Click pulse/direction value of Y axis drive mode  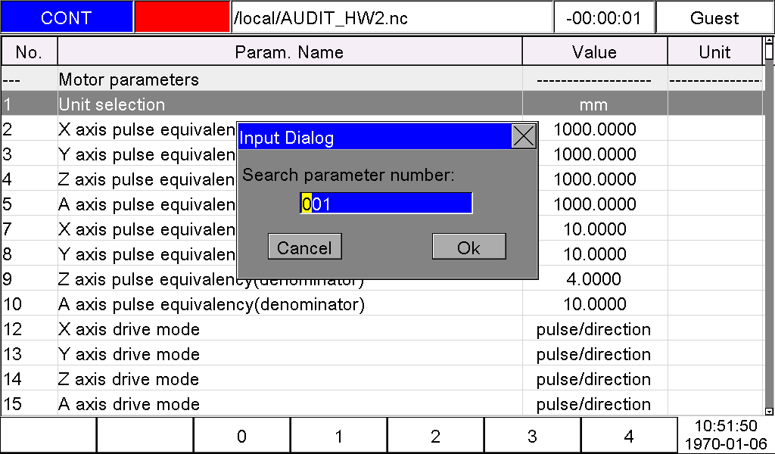(593, 353)
